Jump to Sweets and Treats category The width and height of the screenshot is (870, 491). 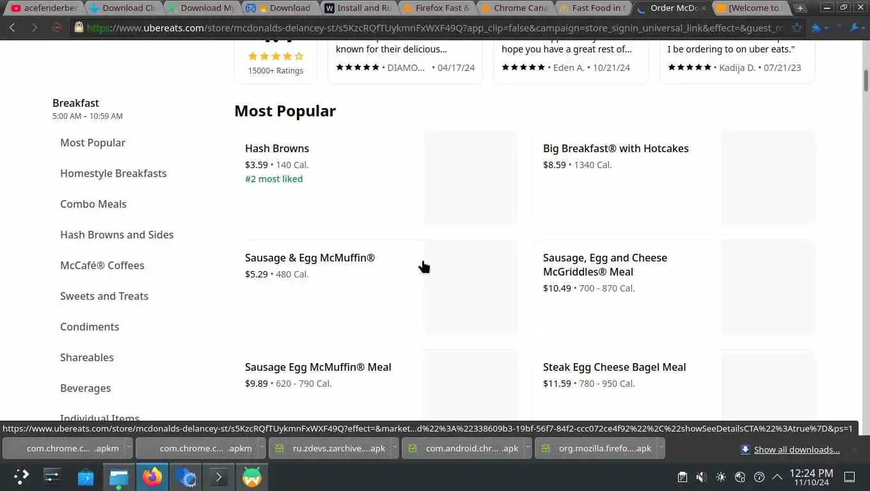104,296
